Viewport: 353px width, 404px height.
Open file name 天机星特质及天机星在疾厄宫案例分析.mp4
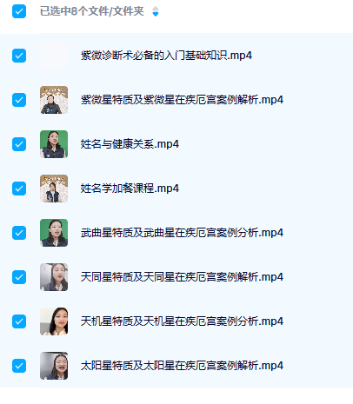pos(182,321)
